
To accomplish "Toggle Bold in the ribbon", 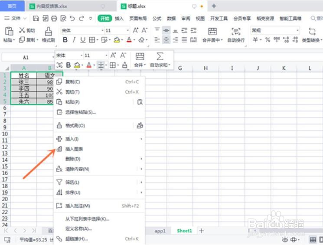I will click(65, 39).
